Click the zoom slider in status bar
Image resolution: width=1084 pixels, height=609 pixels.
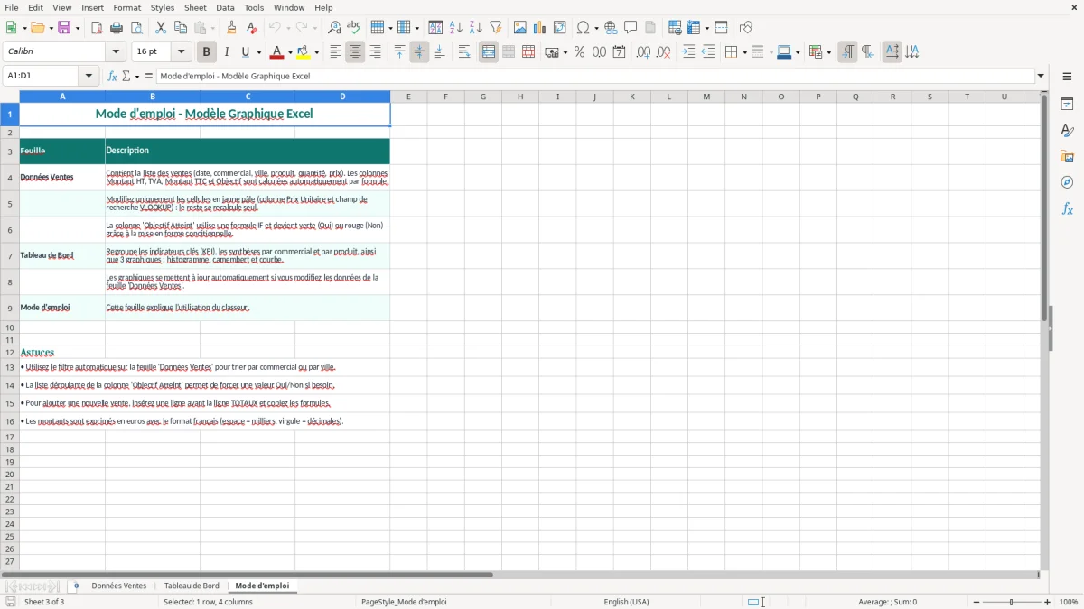point(1012,602)
